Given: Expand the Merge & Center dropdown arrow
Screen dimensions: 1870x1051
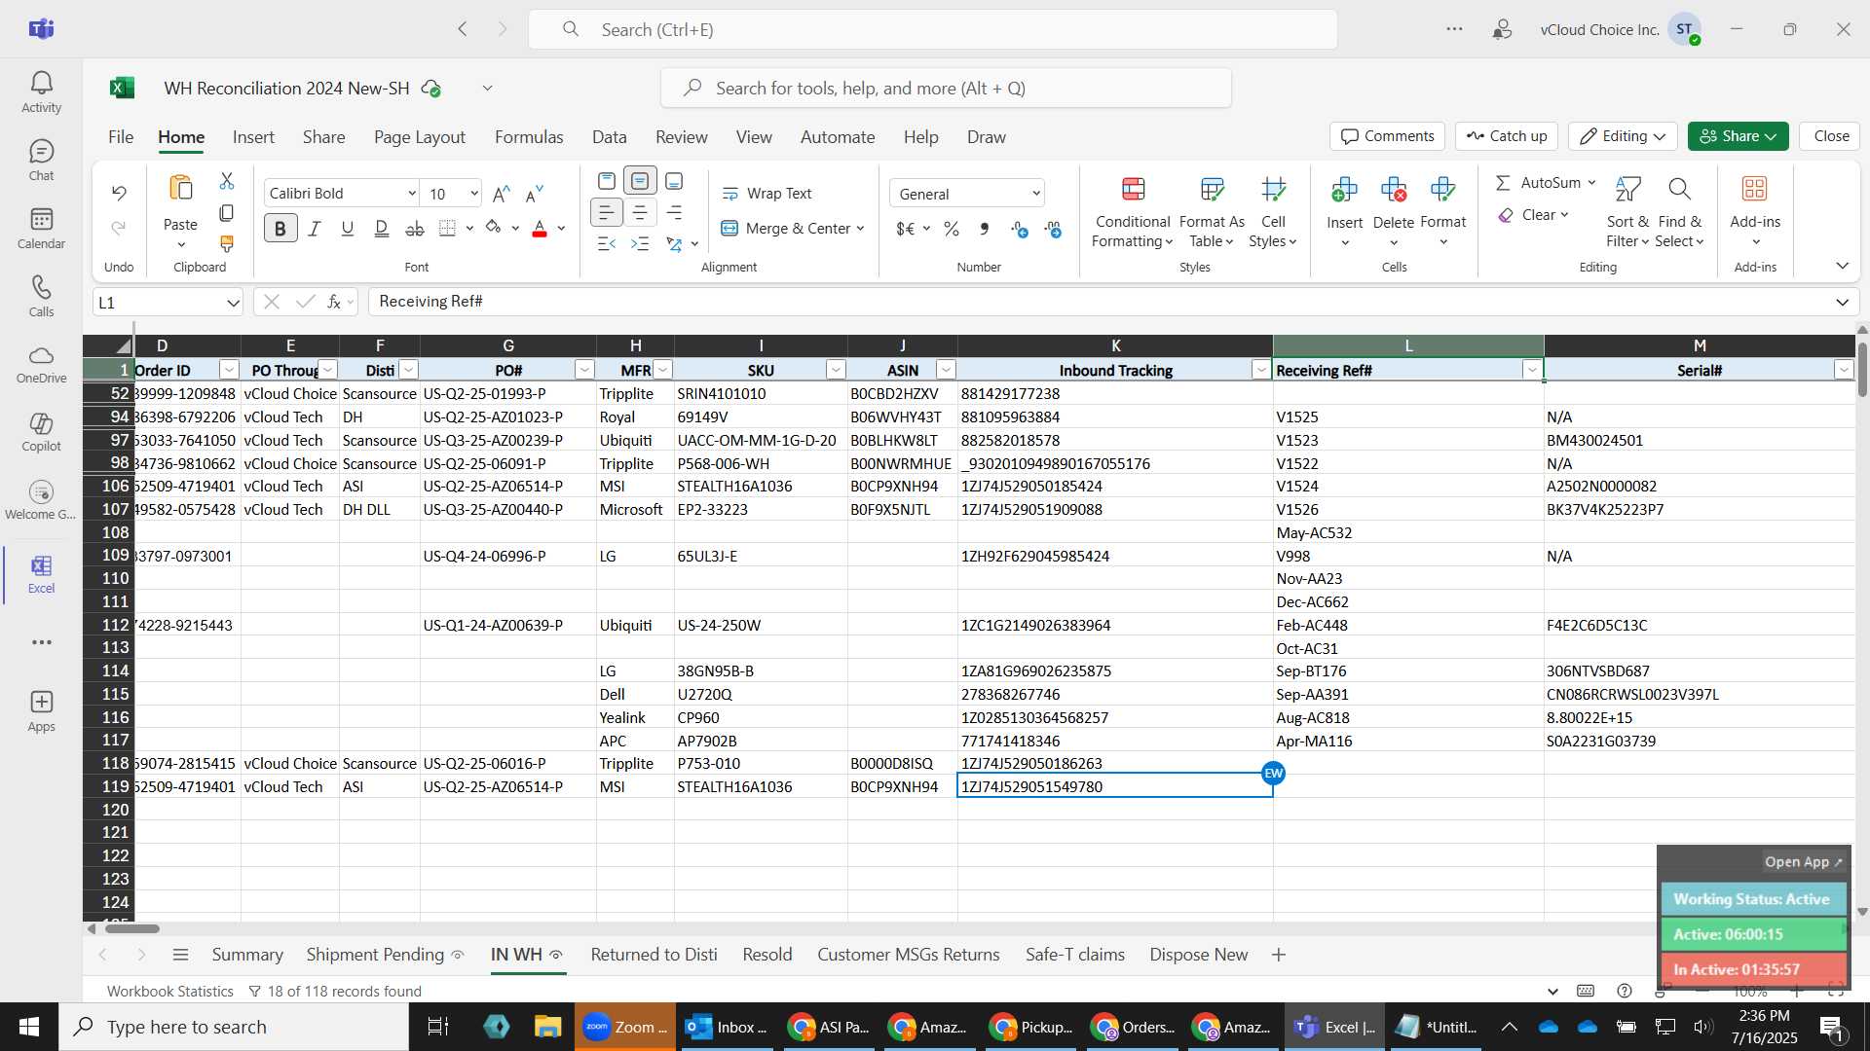Looking at the screenshot, I should click(861, 229).
